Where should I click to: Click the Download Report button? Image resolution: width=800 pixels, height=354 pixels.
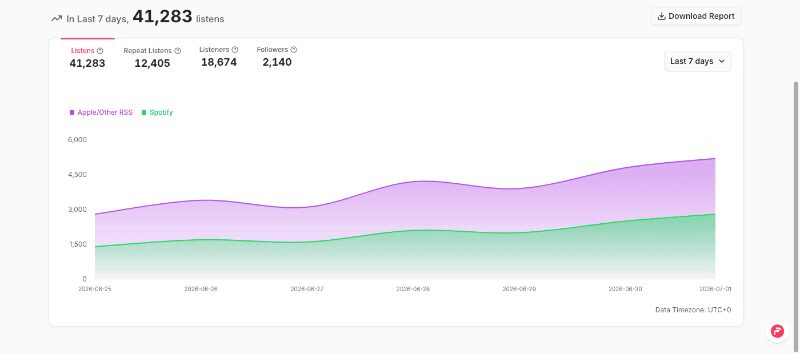(x=696, y=16)
